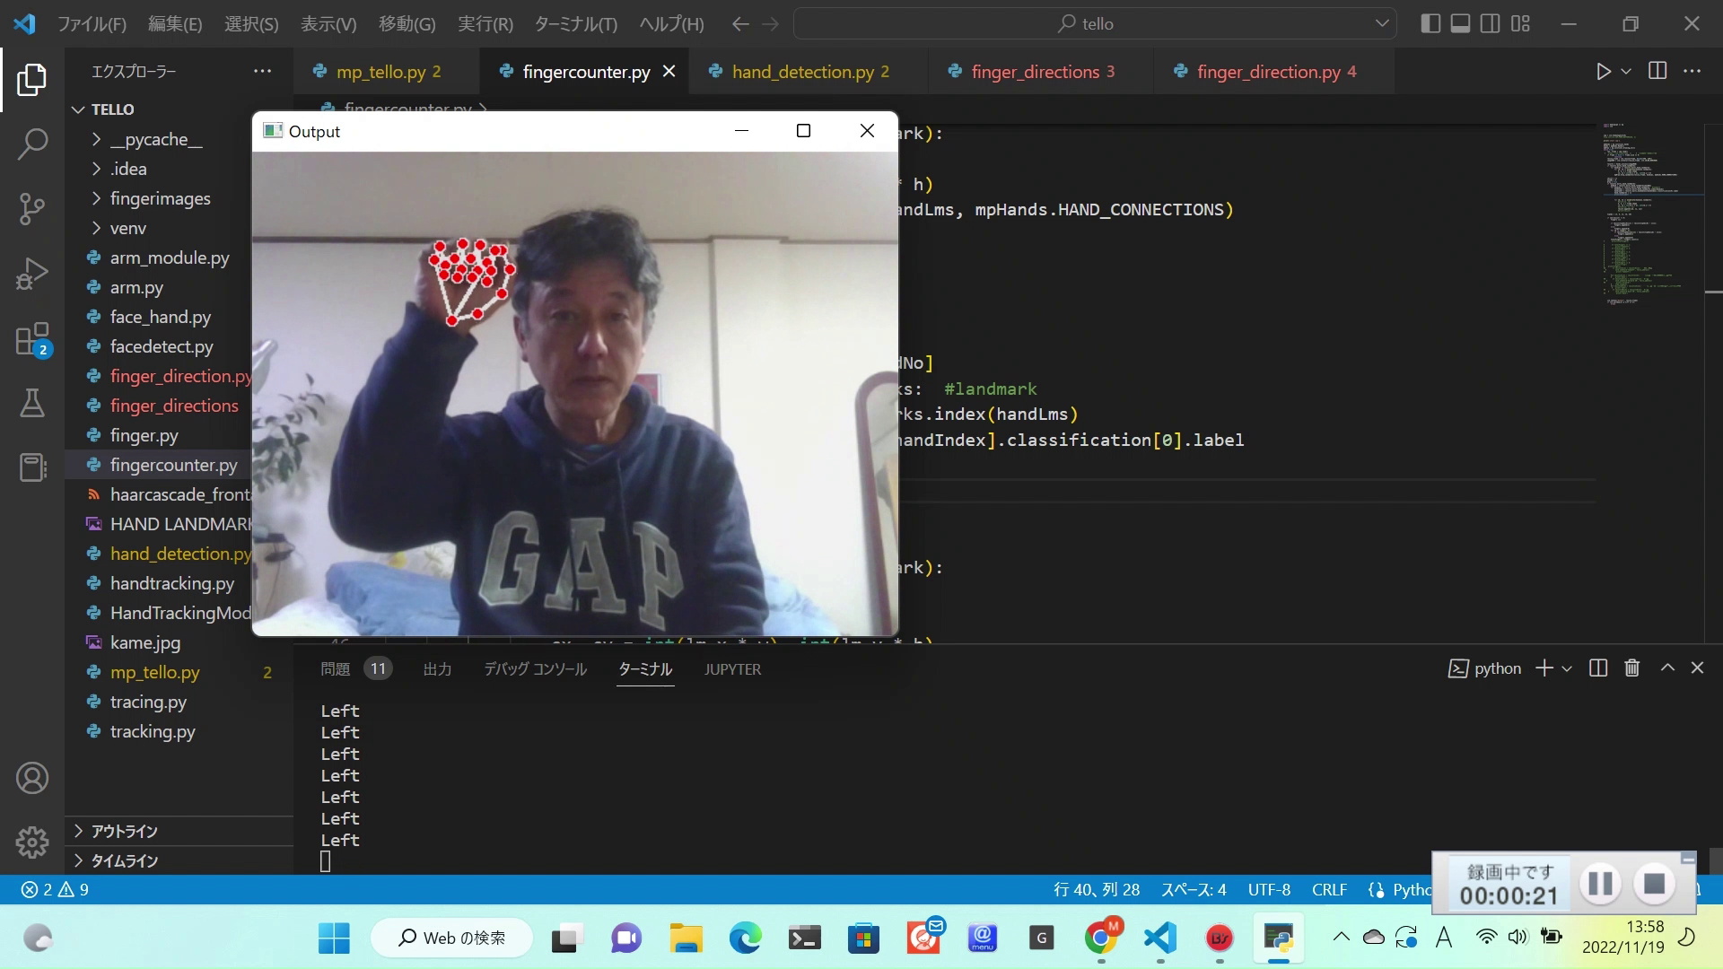Click the Run Python File play button
1723x969 pixels.
pyautogui.click(x=1603, y=71)
